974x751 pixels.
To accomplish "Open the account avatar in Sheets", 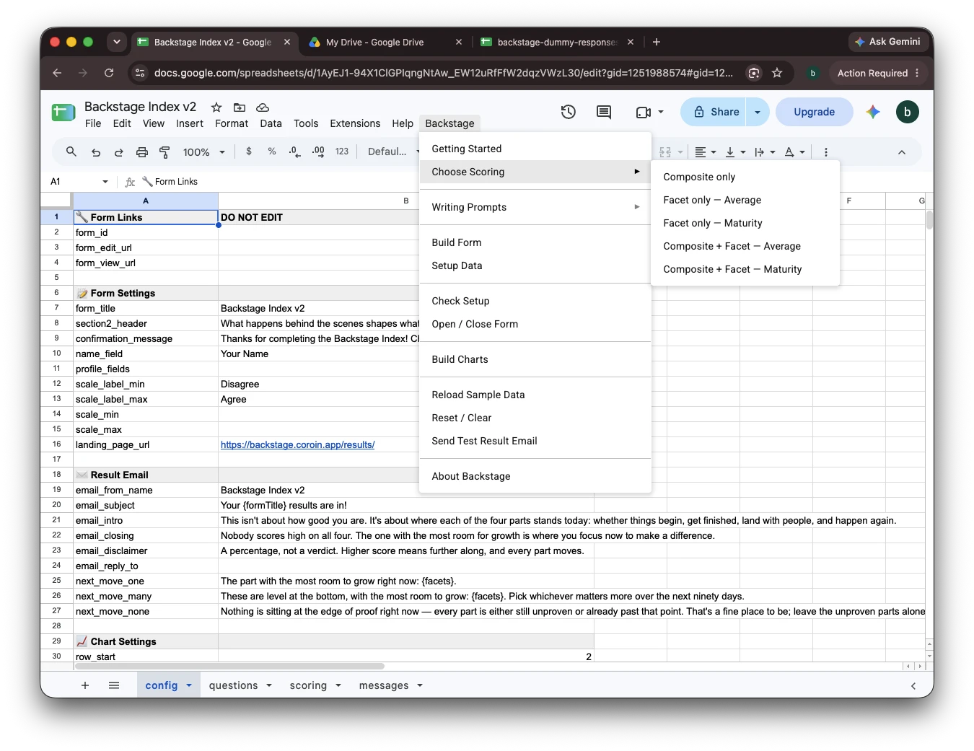I will [908, 112].
